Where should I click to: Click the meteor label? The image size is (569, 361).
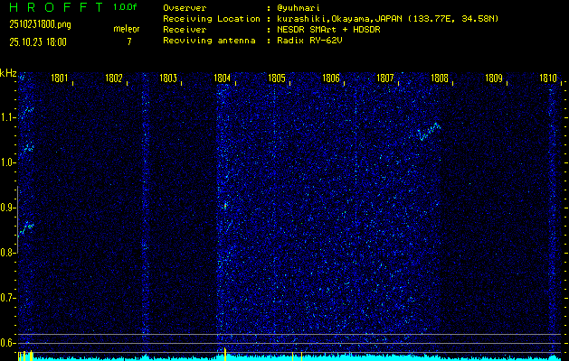[x=127, y=29]
